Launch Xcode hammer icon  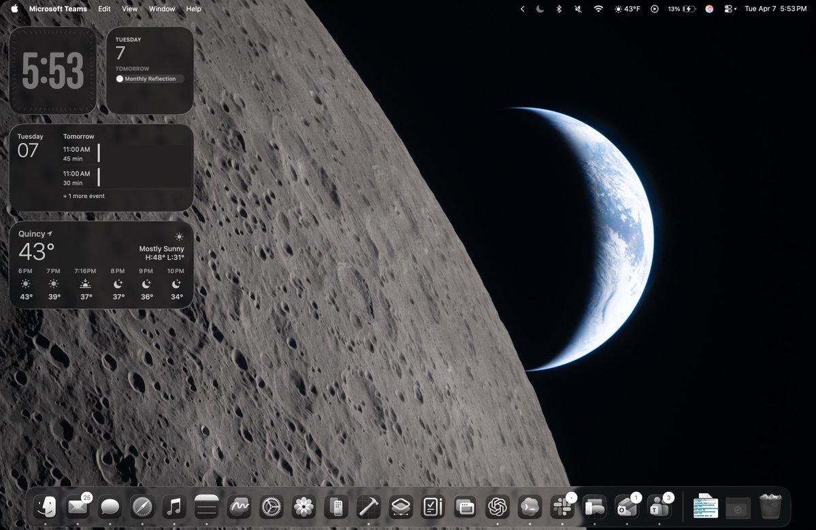[368, 506]
